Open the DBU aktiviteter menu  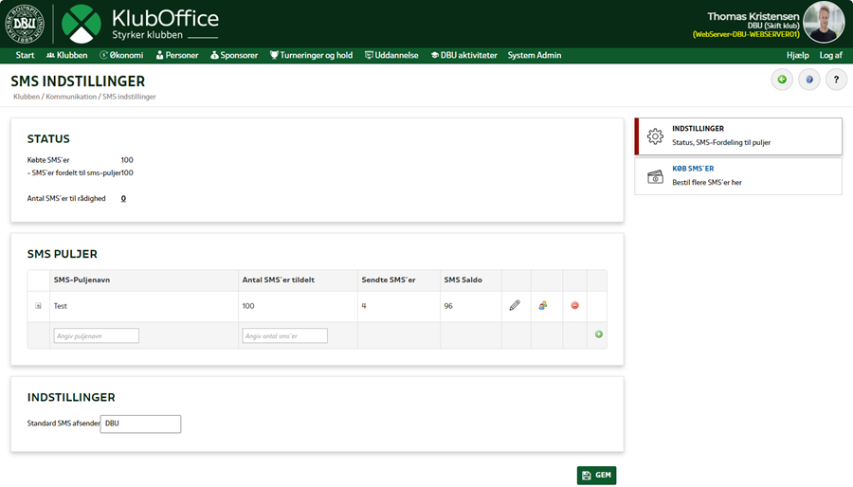pyautogui.click(x=463, y=55)
